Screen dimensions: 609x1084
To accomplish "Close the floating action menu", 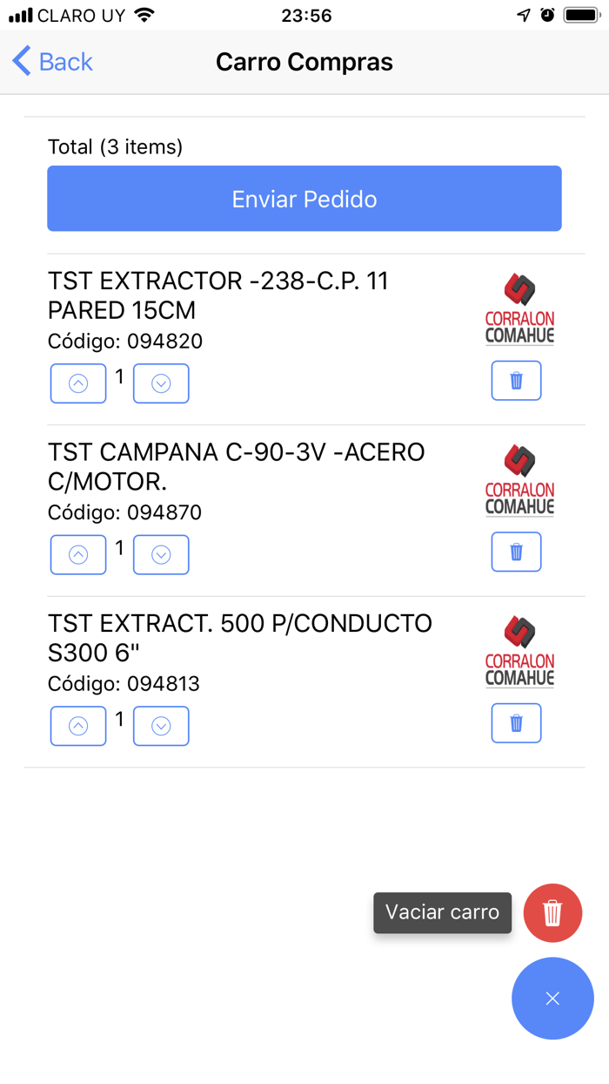I will coord(552,999).
